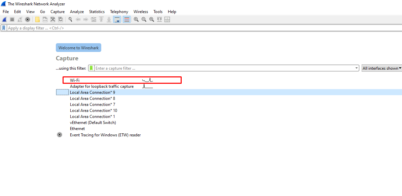The image size is (402, 196).
Task: Open the Statistics menu
Action: 97,12
